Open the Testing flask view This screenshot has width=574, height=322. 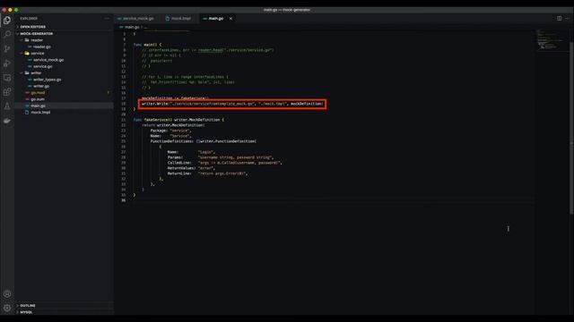(7, 106)
